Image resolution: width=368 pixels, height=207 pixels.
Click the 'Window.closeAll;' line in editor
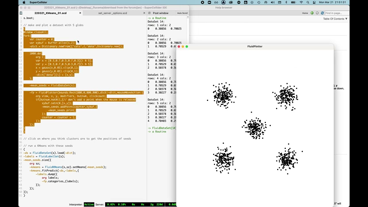pyautogui.click(x=36, y=32)
